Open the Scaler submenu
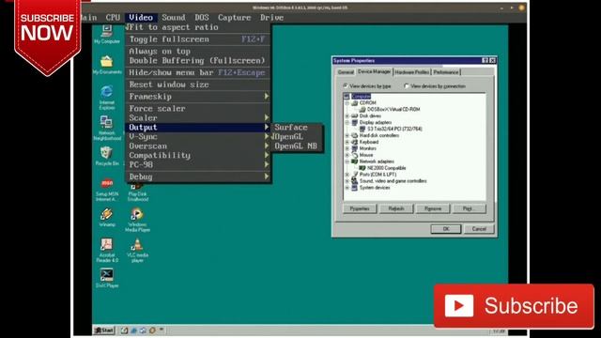The height and width of the screenshot is (338, 601). [x=198, y=118]
